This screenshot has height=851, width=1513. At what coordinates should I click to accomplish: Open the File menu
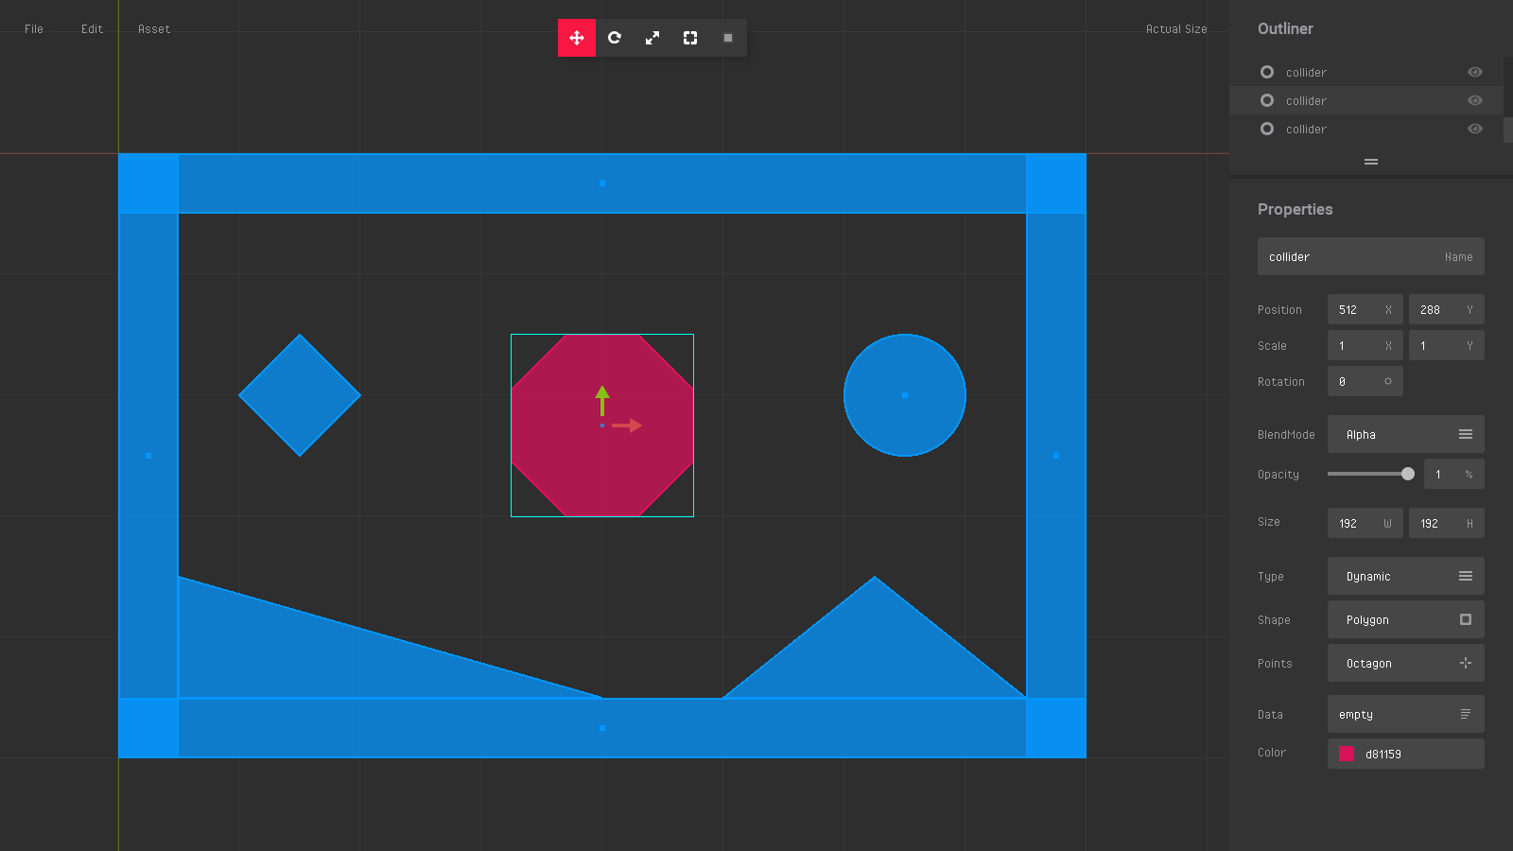34,29
